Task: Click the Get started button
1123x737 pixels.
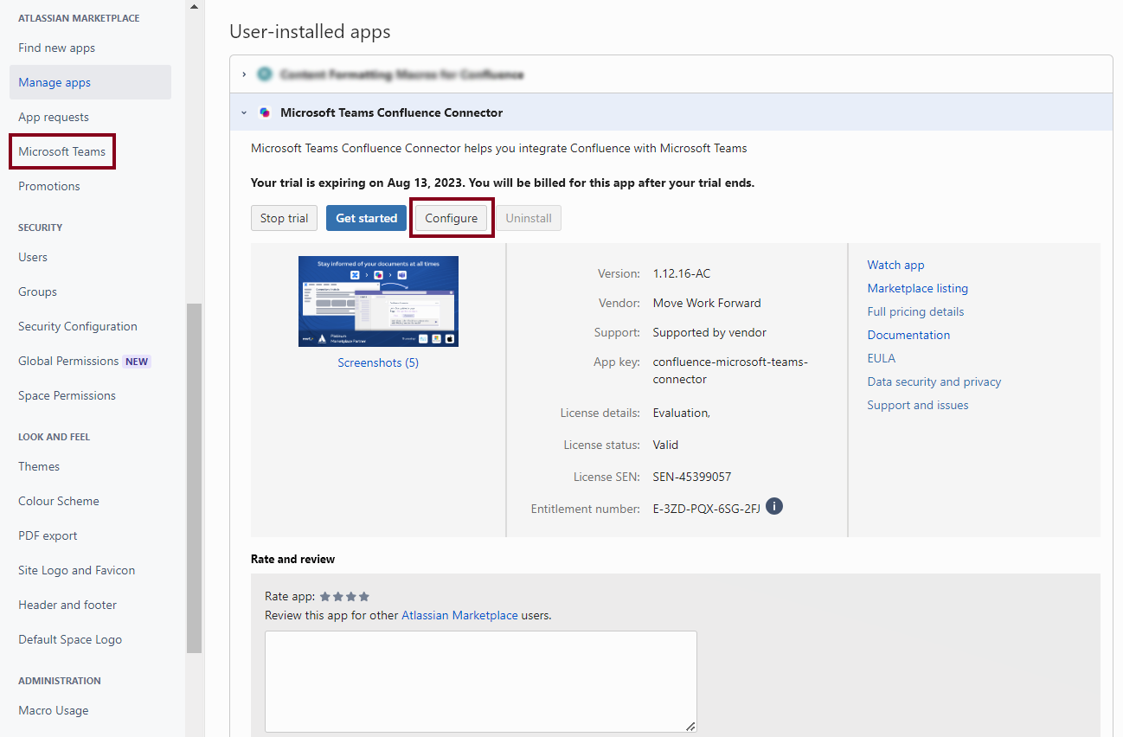Action: [366, 218]
